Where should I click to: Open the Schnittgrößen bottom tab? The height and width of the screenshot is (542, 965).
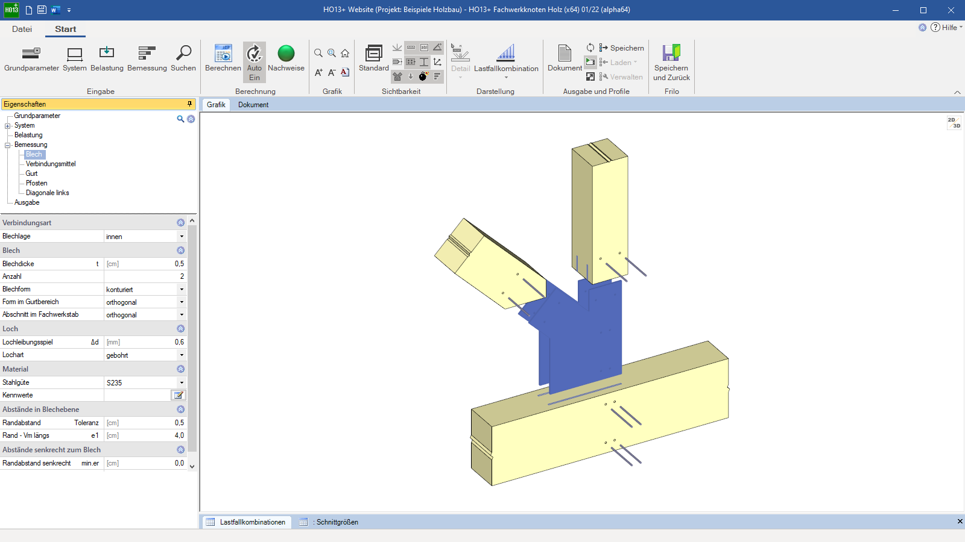tap(330, 522)
